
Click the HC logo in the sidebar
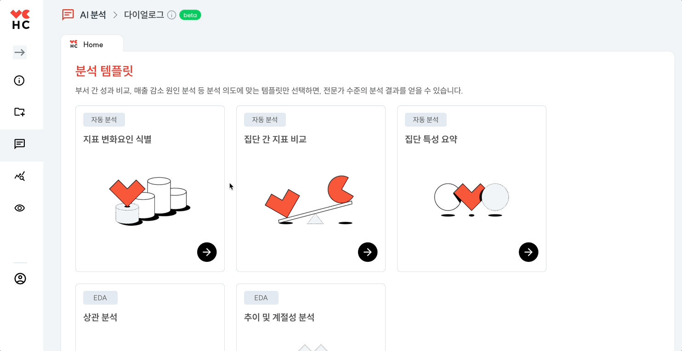(x=20, y=20)
